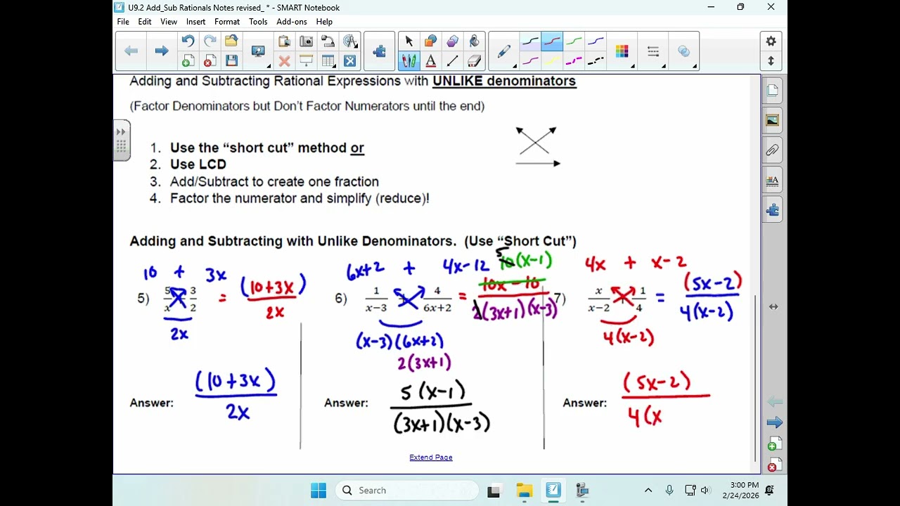
Task: Go to the next page with forward arrow
Action: pyautogui.click(x=161, y=51)
